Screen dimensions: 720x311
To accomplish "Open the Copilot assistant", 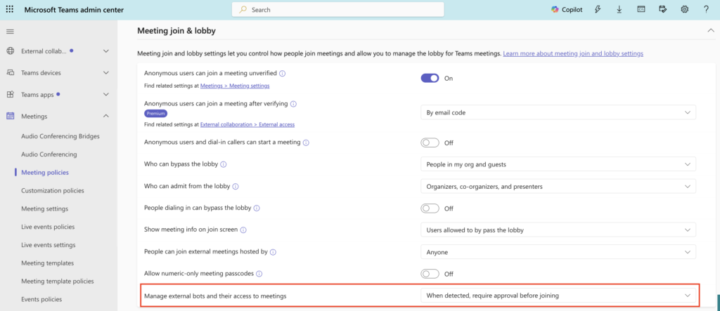I will [567, 9].
